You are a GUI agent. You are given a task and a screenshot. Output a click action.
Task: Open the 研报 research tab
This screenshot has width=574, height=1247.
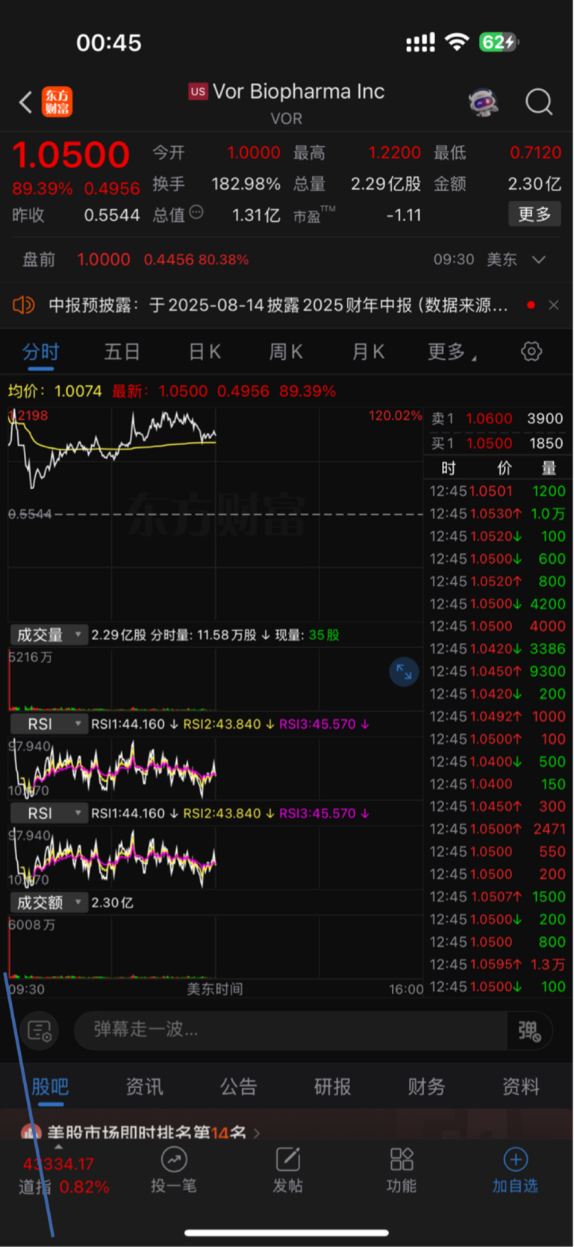[332, 1086]
